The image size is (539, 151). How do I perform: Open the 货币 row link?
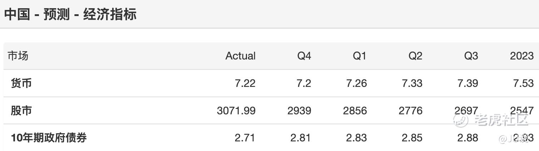[x=21, y=83]
